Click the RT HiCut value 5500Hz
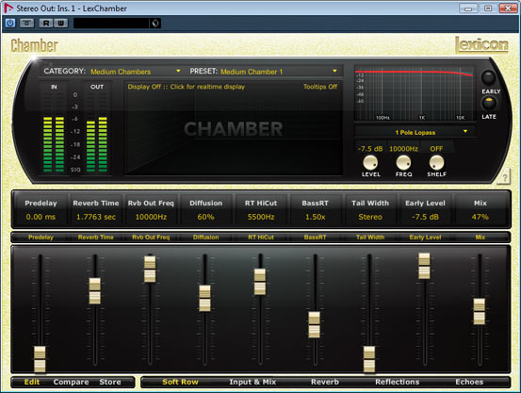The width and height of the screenshot is (521, 393). 261,217
